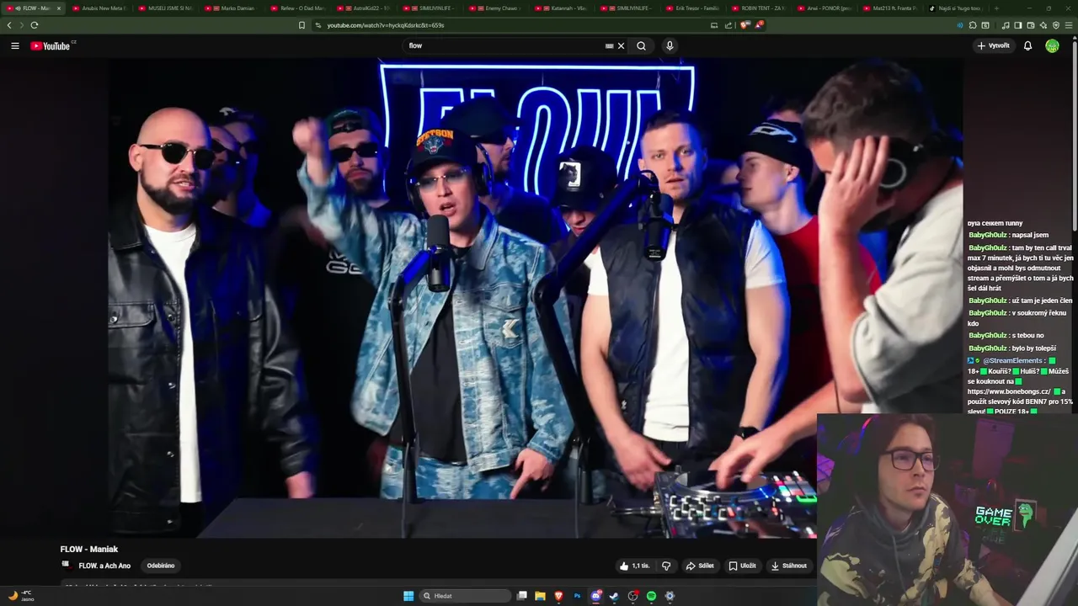Open Brave VPN shield icon

click(1056, 25)
